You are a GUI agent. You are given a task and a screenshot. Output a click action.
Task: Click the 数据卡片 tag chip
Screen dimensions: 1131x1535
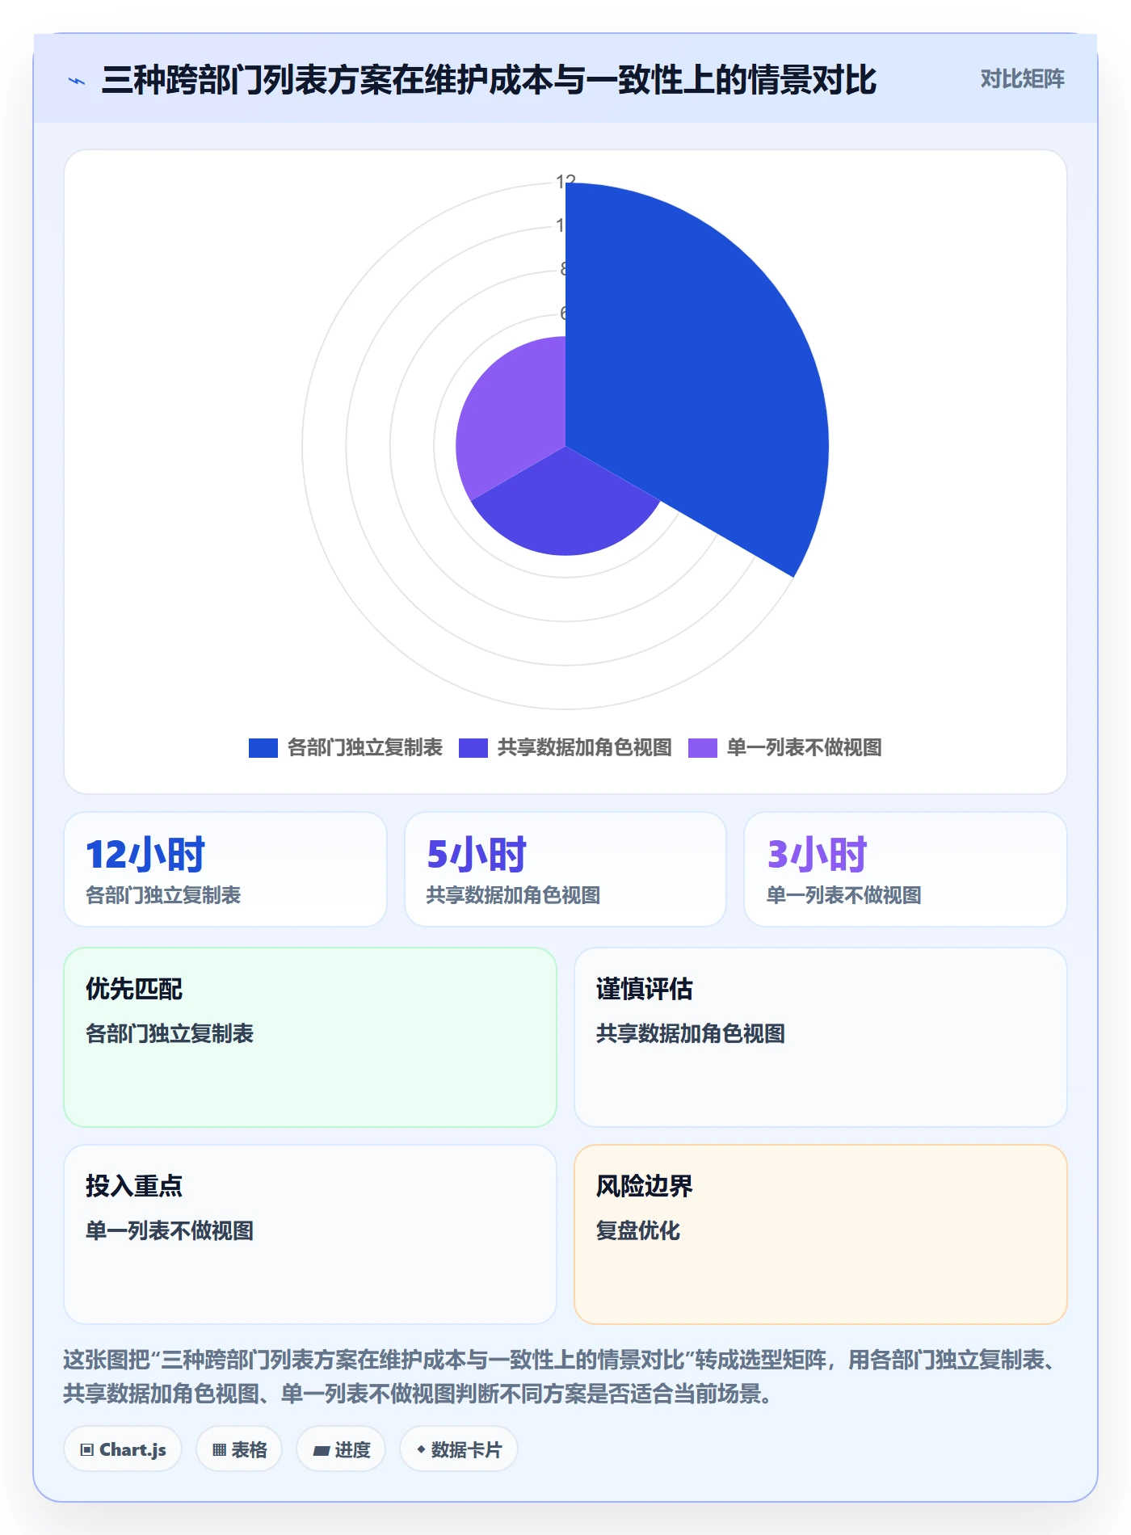(459, 1449)
